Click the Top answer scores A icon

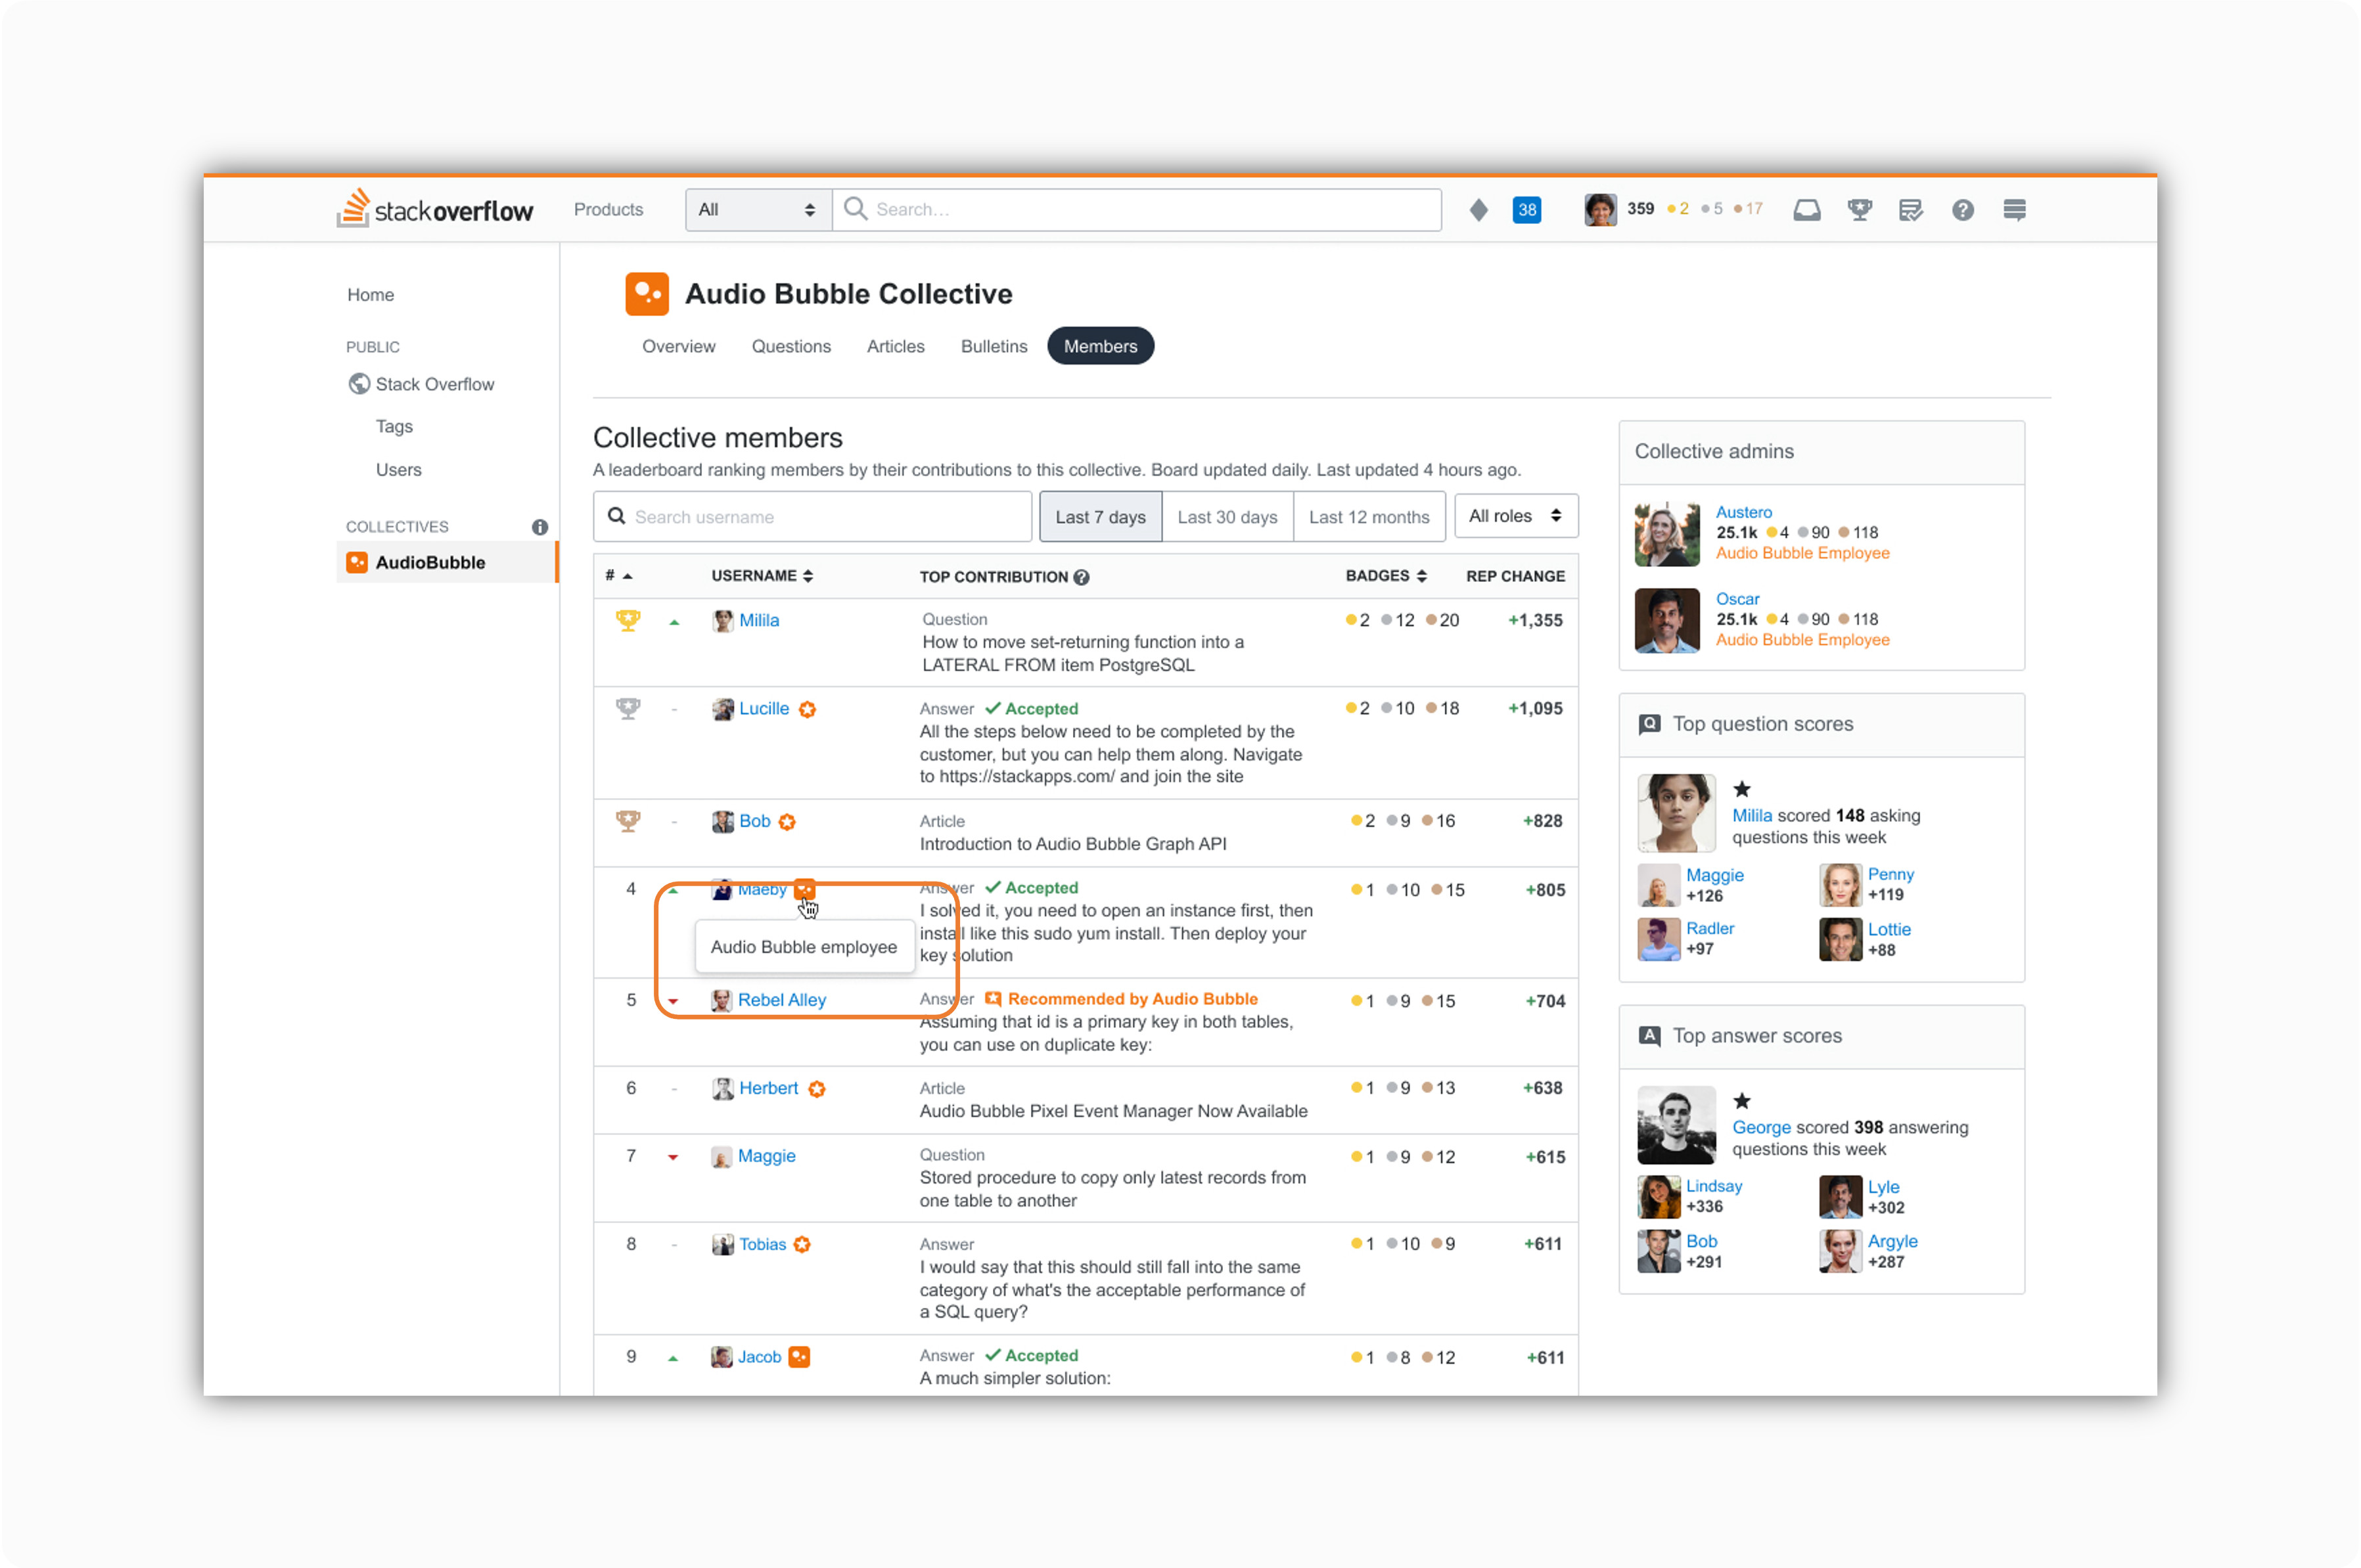click(x=1649, y=1036)
